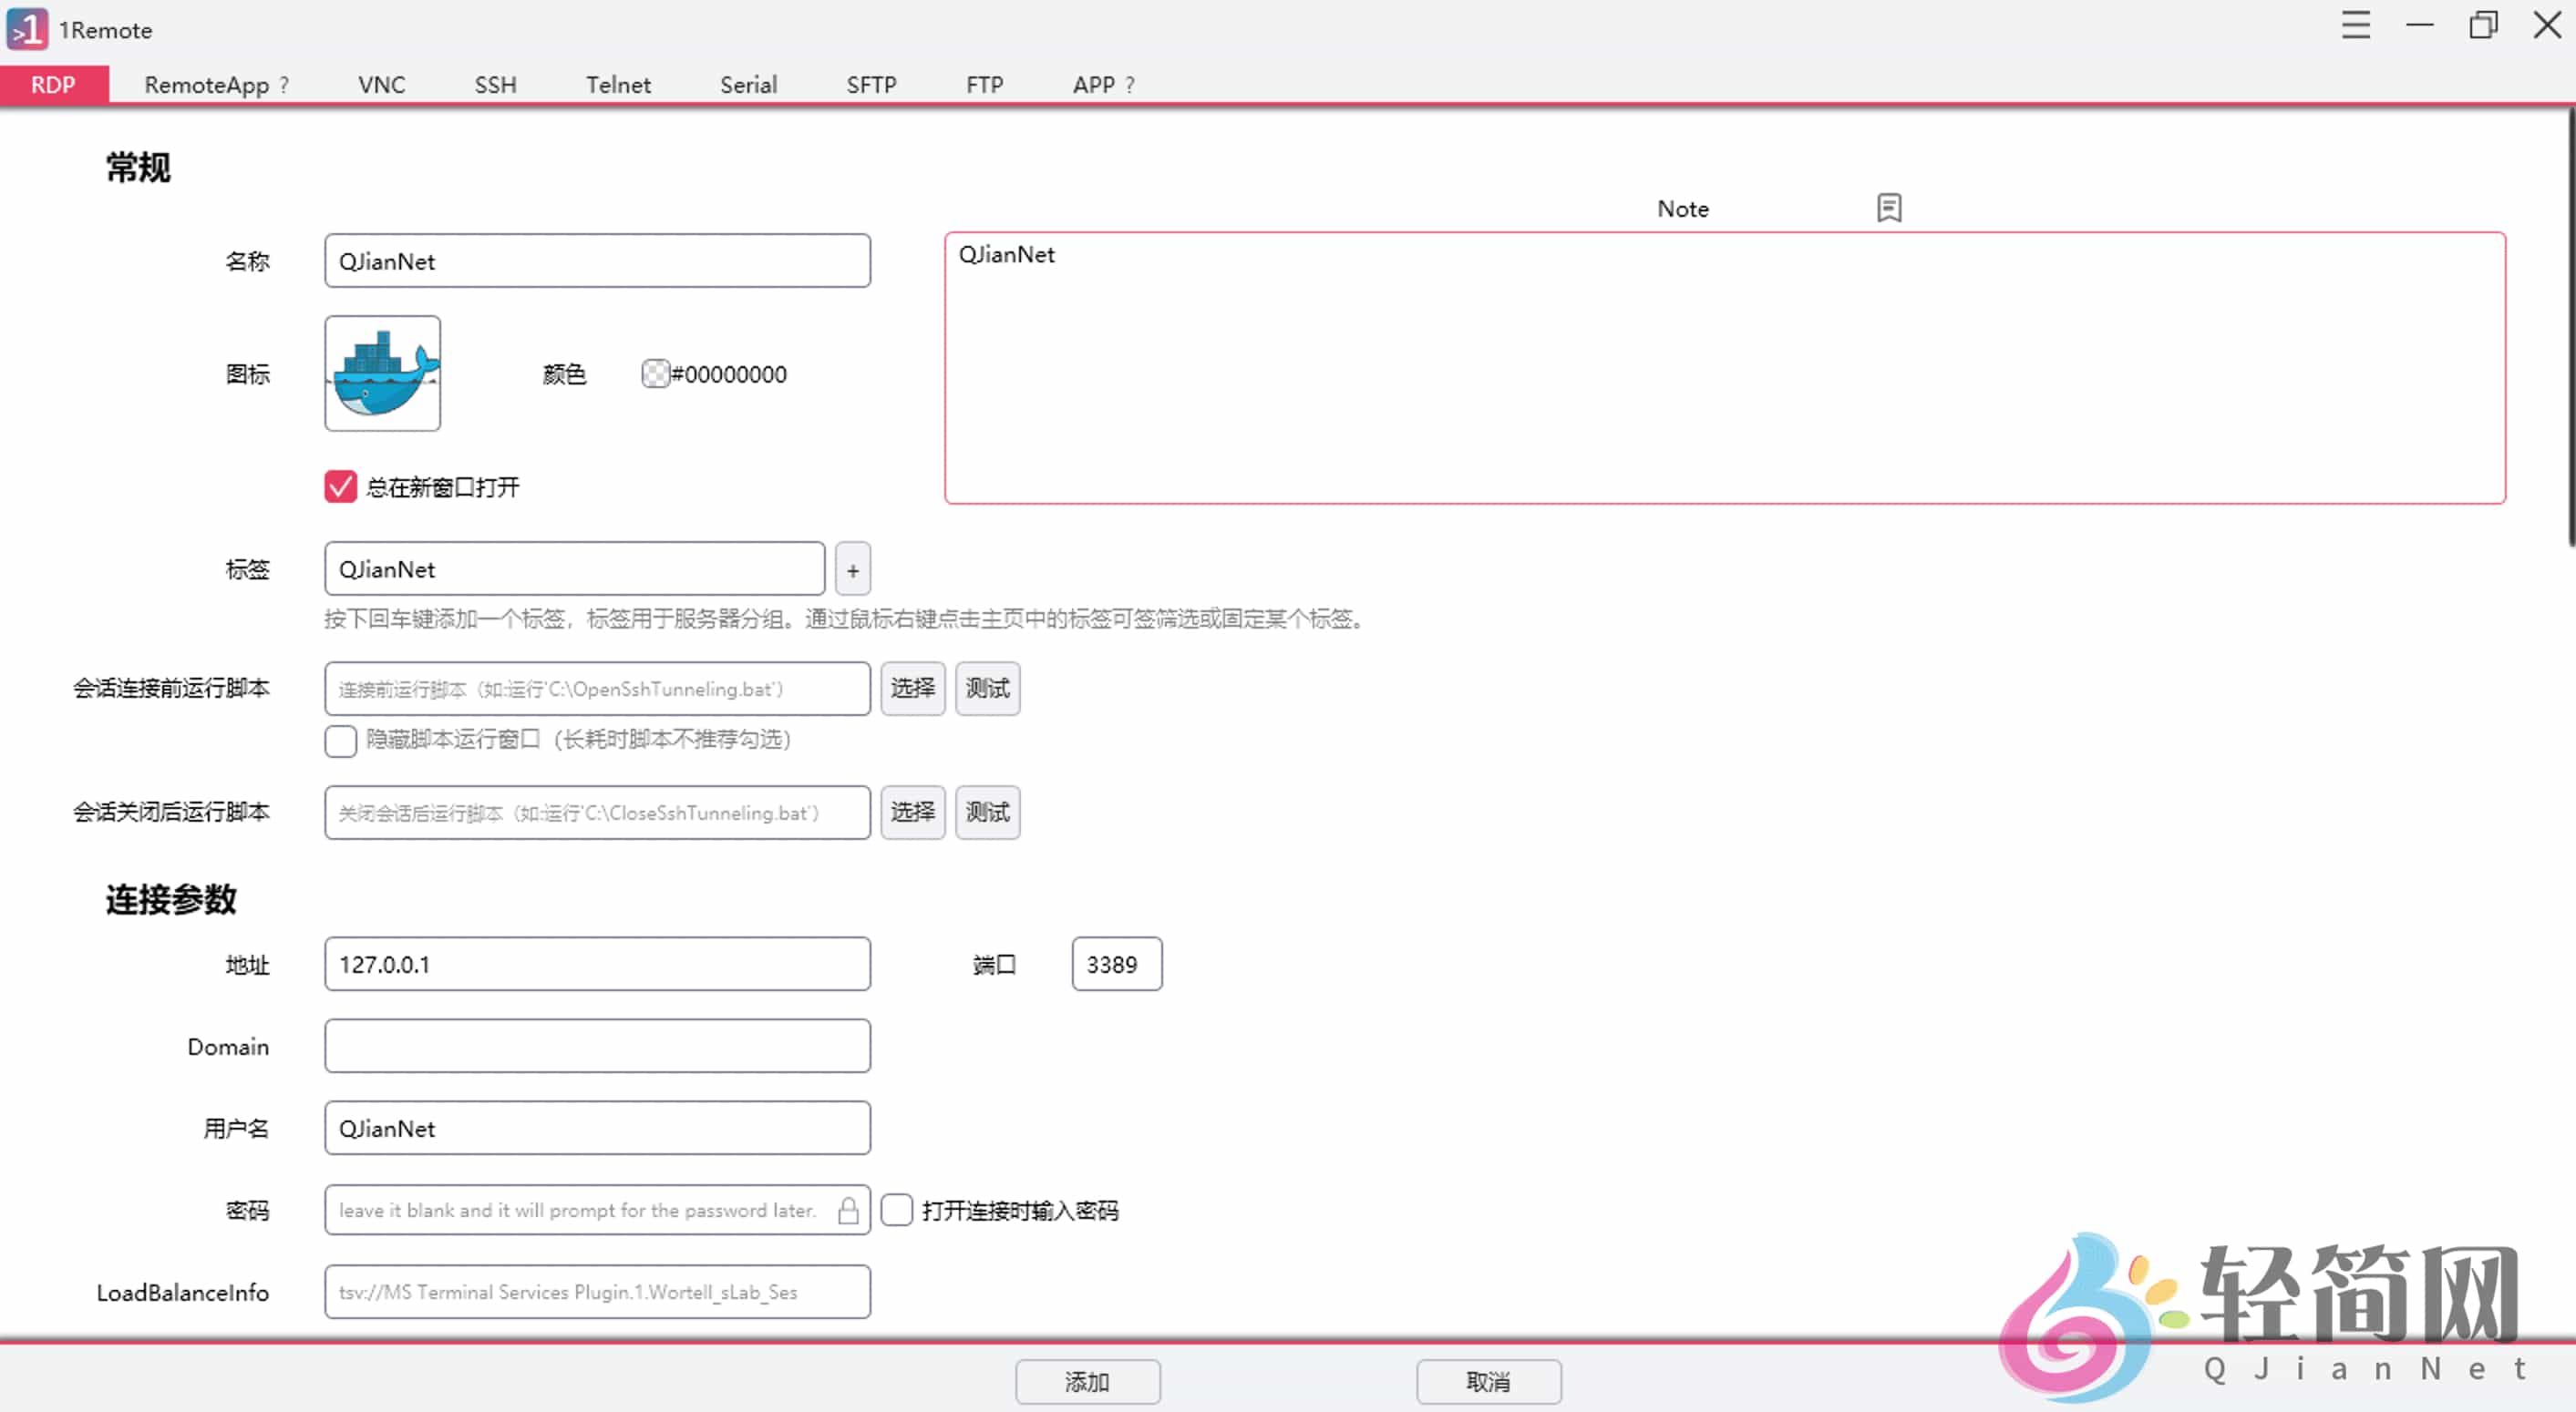Viewport: 2576px width, 1412px height.
Task: Switch to the Telnet tab
Action: (618, 84)
